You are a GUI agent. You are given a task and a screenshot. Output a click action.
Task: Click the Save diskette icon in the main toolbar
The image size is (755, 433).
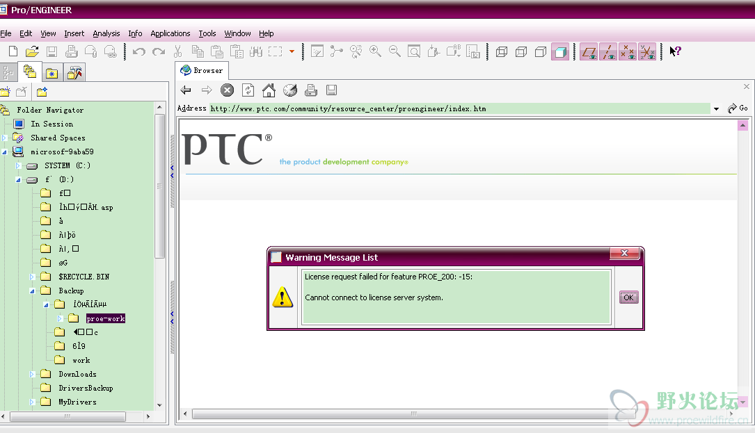(51, 51)
